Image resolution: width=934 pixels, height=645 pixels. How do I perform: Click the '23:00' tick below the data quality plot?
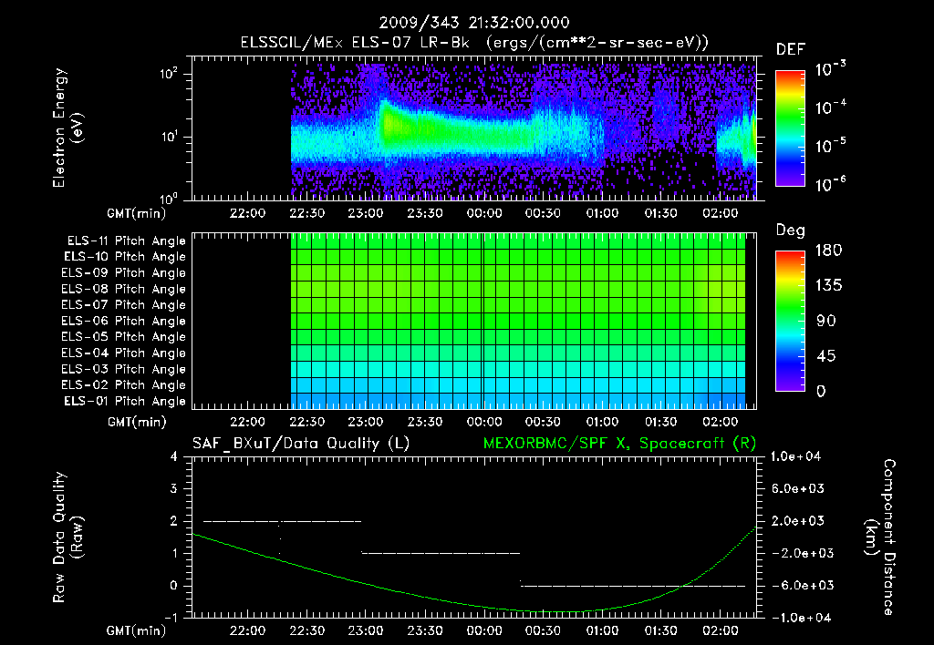click(366, 630)
